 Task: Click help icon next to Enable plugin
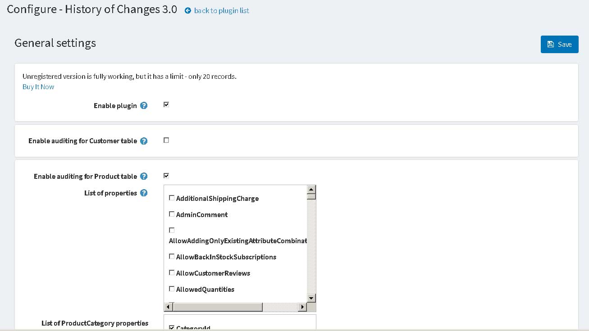144,106
